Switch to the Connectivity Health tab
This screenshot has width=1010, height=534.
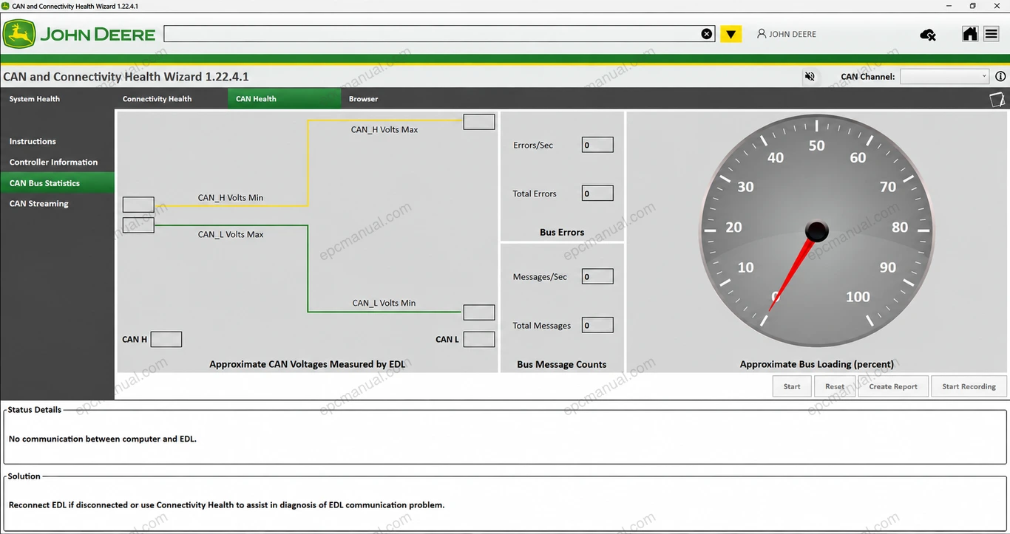point(157,99)
